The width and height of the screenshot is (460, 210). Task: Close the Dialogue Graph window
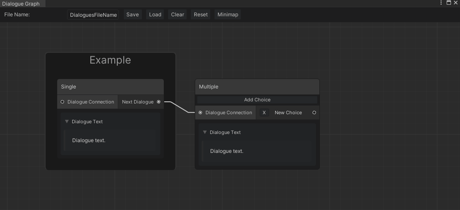[456, 3]
